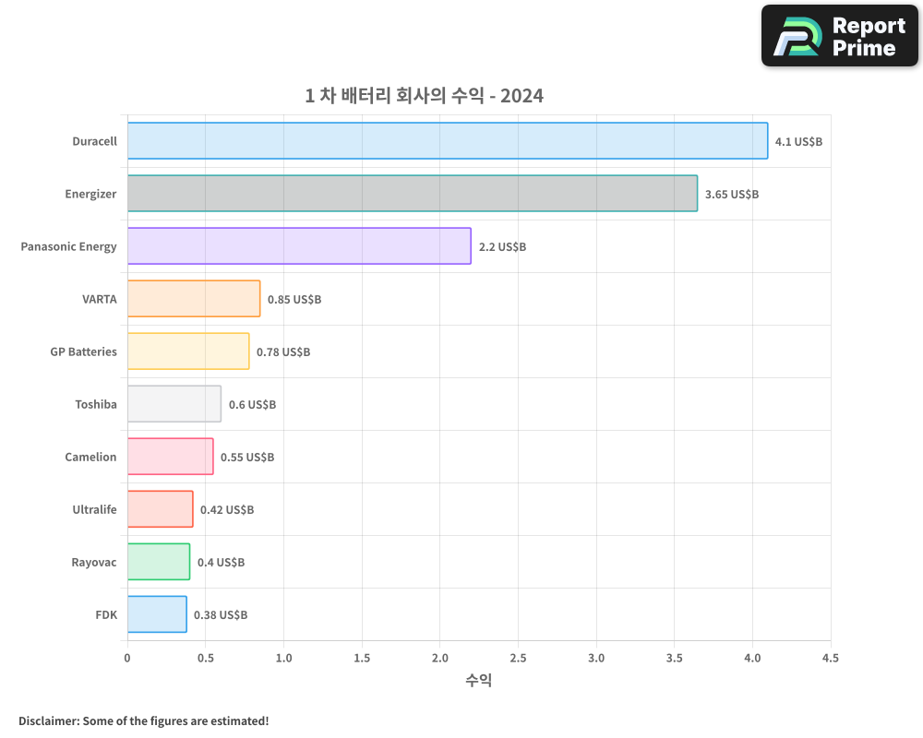923x738 pixels.
Task: Select the Duracell axis label
Action: tap(94, 141)
